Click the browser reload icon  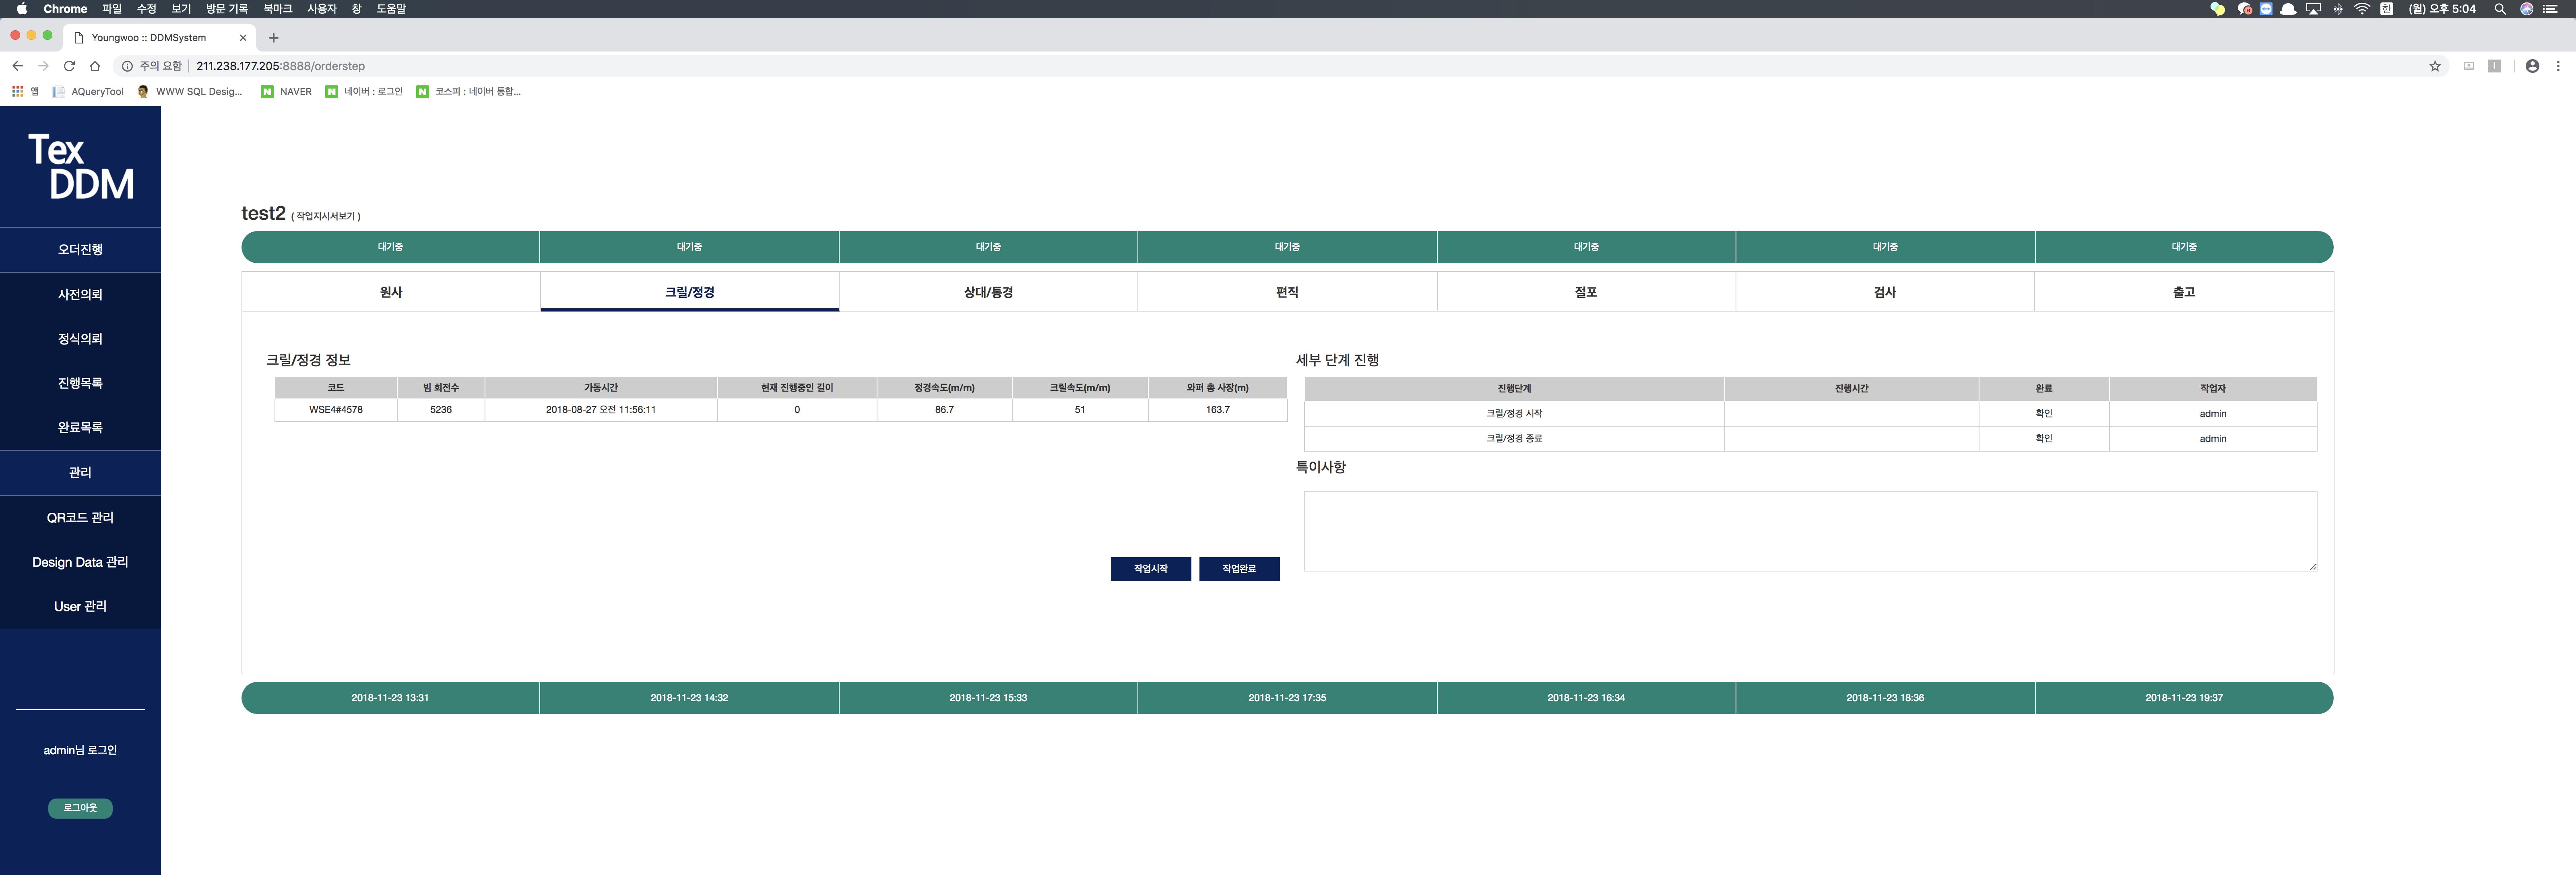click(69, 66)
